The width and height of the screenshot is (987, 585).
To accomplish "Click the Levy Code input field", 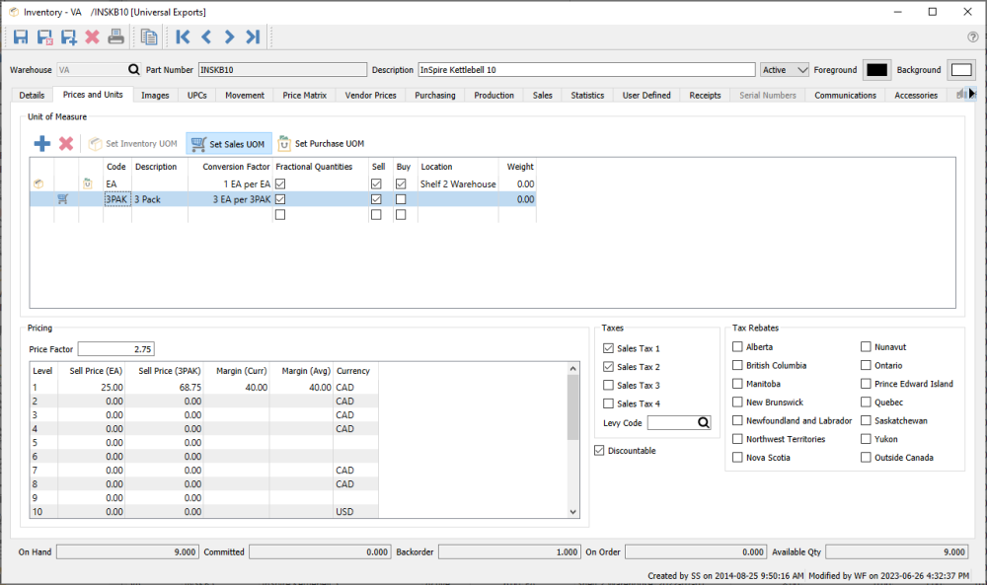I will click(x=672, y=422).
